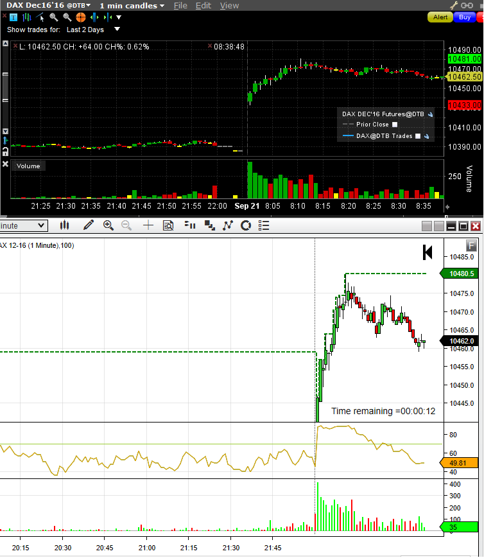The image size is (484, 558).
Task: Select the pencil drawing tool
Action: pos(88,225)
